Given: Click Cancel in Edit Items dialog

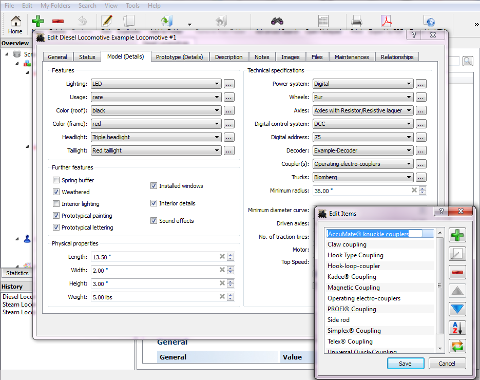Looking at the screenshot, I should tap(447, 364).
